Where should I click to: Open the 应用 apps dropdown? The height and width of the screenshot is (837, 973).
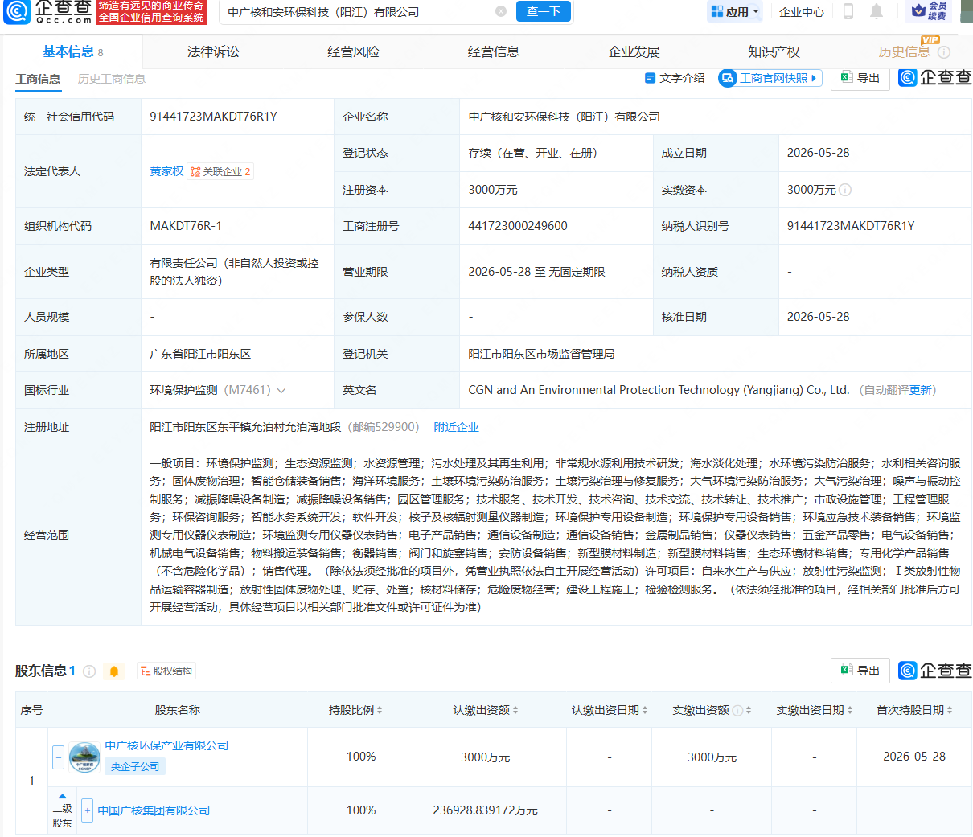tap(735, 11)
